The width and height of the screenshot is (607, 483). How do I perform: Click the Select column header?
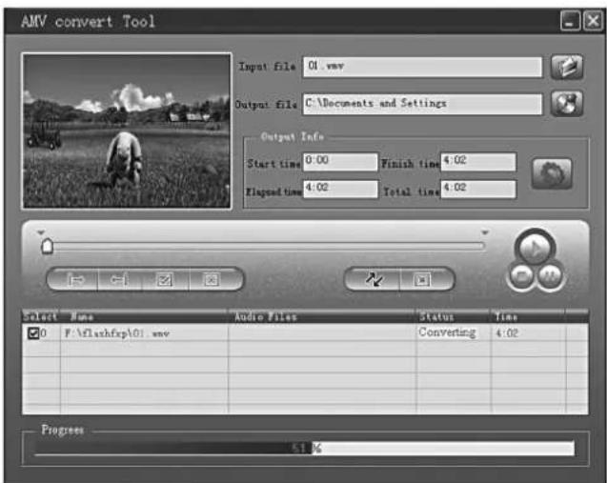(x=41, y=316)
